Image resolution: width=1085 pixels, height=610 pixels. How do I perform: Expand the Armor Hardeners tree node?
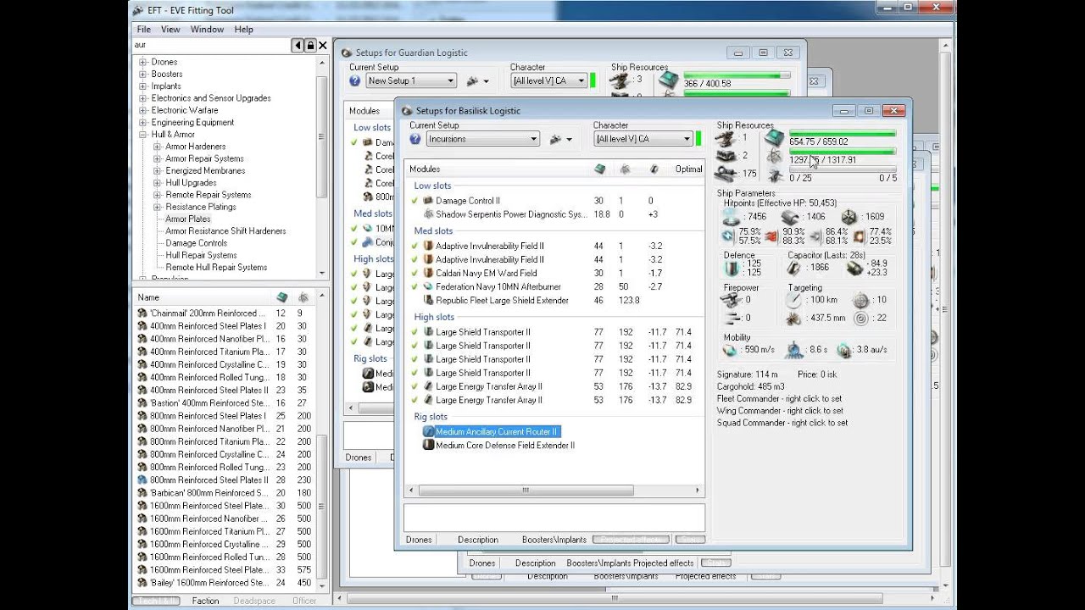pos(157,147)
